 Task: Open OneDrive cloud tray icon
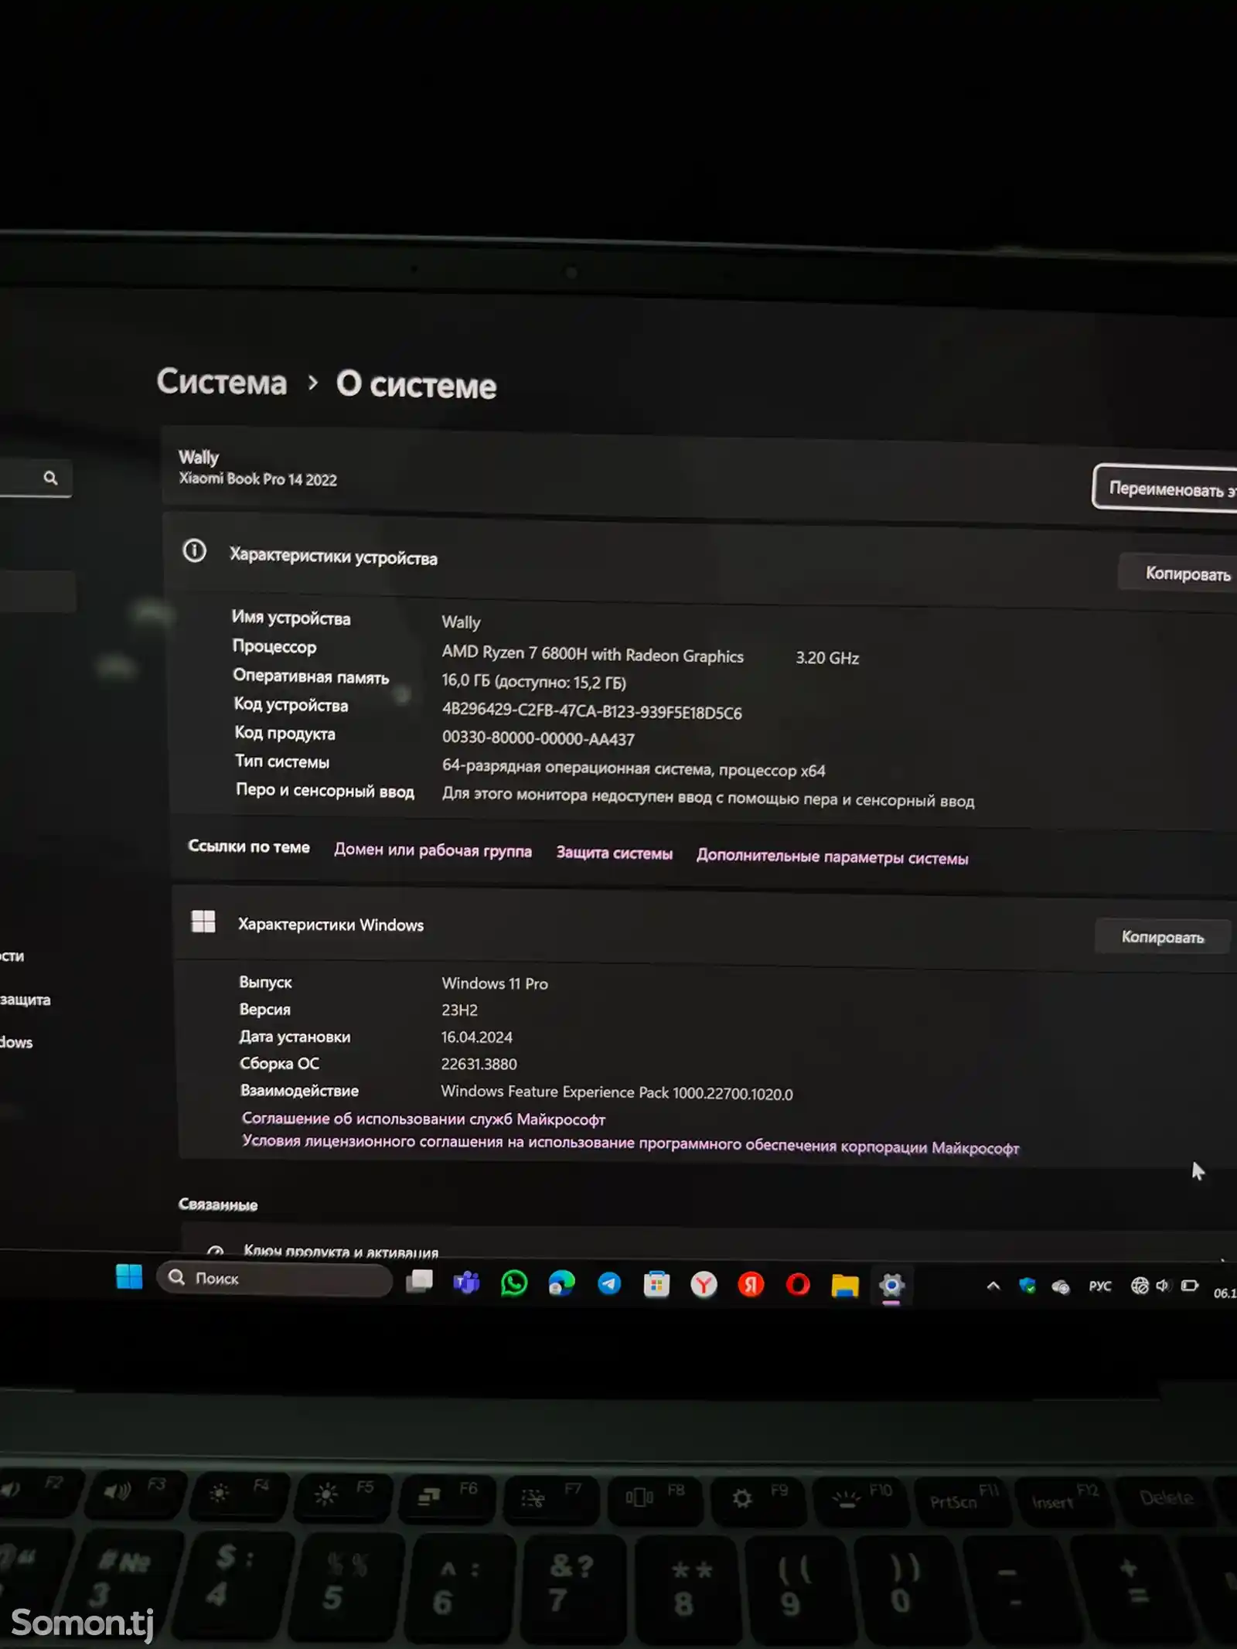[x=1061, y=1286]
